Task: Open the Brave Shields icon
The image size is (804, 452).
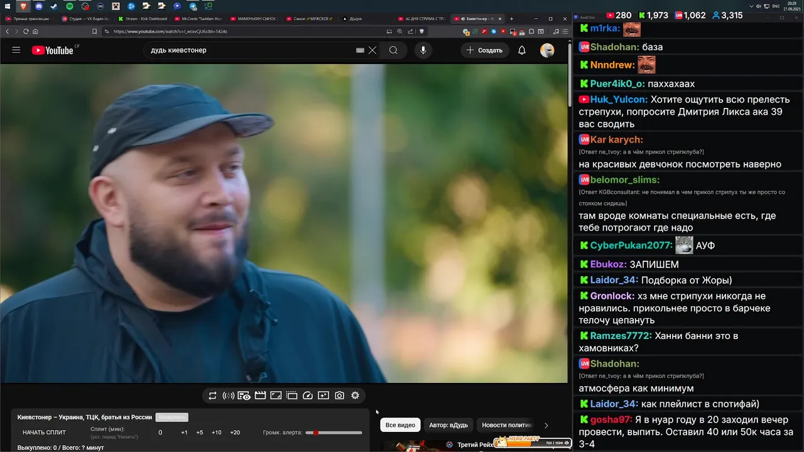Action: coord(422,31)
